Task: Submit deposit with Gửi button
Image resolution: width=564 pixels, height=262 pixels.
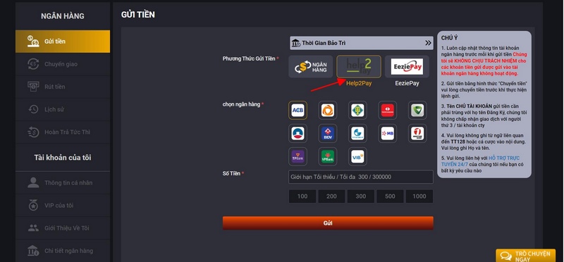Action: tap(328, 223)
